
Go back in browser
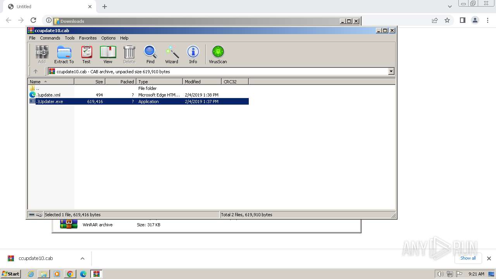click(9, 20)
